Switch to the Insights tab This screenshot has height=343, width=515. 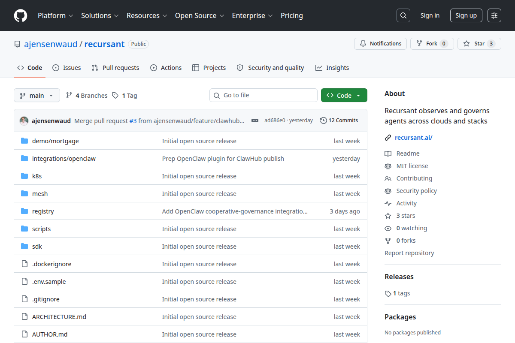(x=332, y=68)
